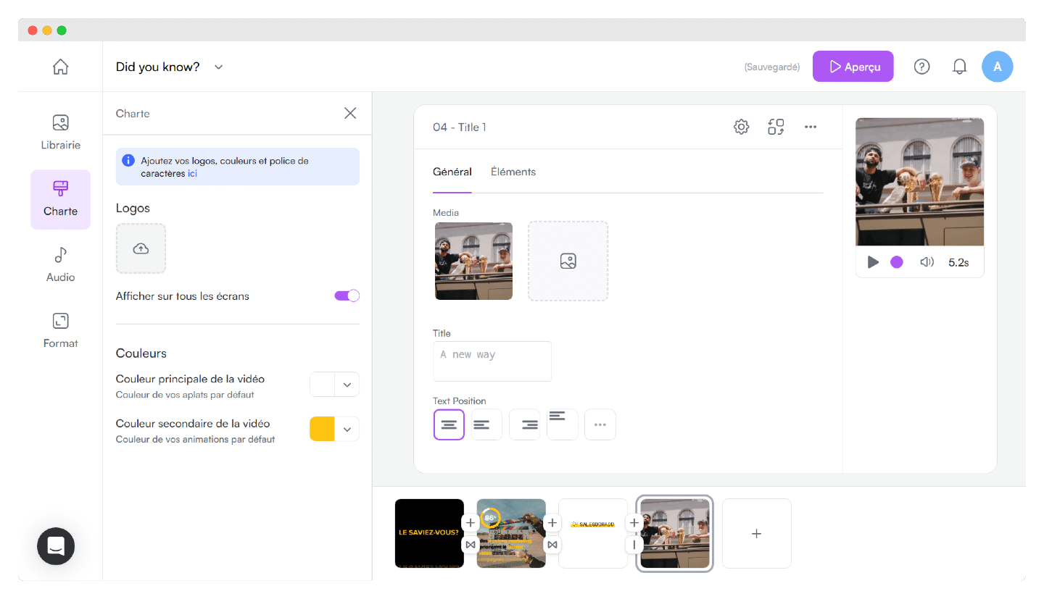This screenshot has height=599, width=1044.
Task: Select the 'LE SAVIEZ-VOUS?' scene thumbnail
Action: pyautogui.click(x=429, y=533)
